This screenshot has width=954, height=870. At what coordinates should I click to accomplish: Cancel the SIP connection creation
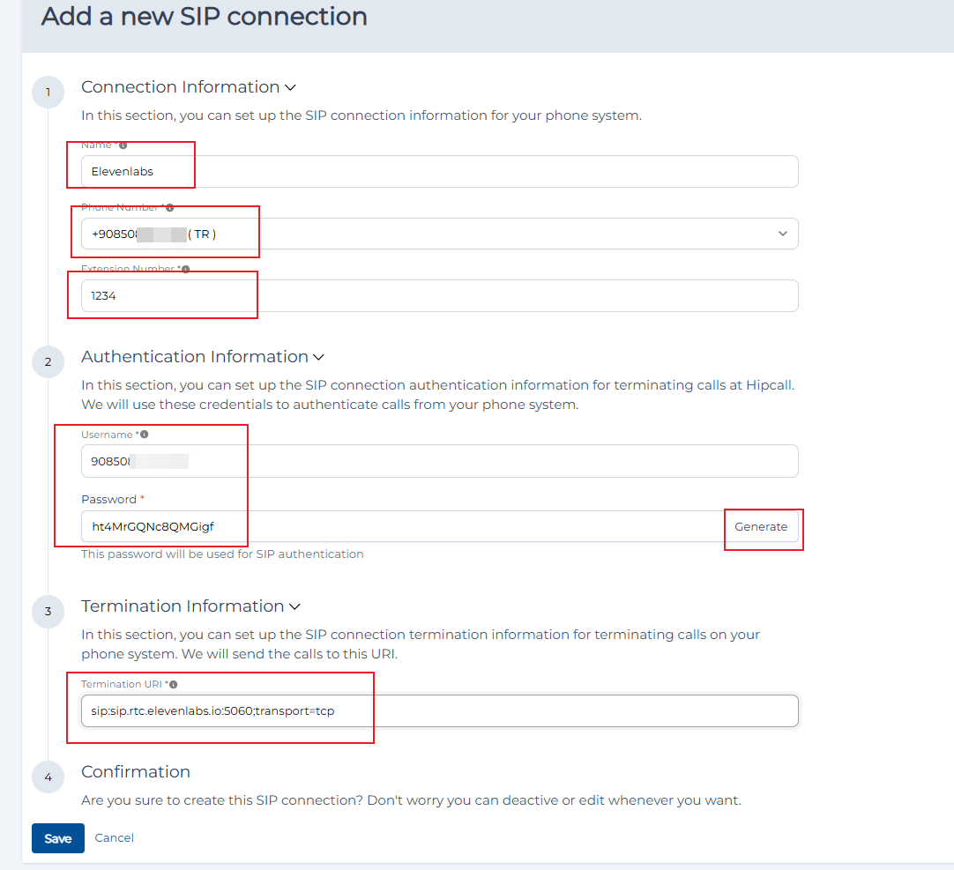click(x=114, y=837)
